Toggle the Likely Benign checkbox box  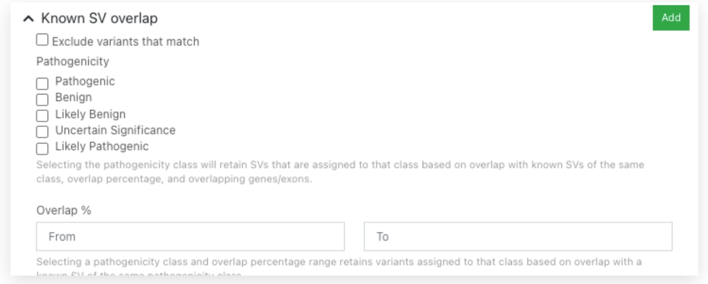point(42,115)
